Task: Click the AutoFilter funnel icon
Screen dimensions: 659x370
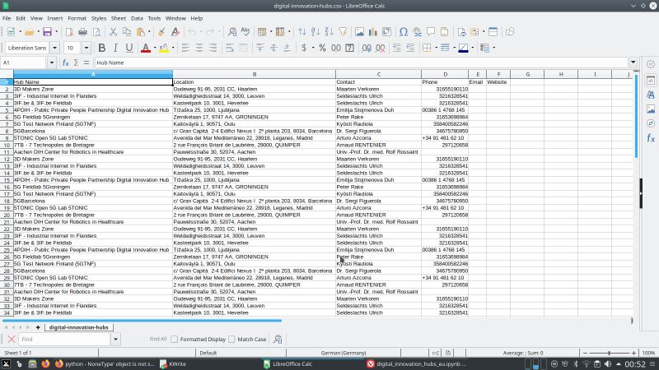Action: [x=343, y=32]
